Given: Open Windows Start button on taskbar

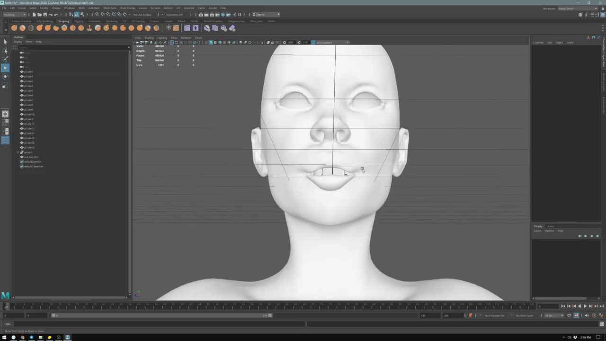Looking at the screenshot, I should click(x=4, y=338).
